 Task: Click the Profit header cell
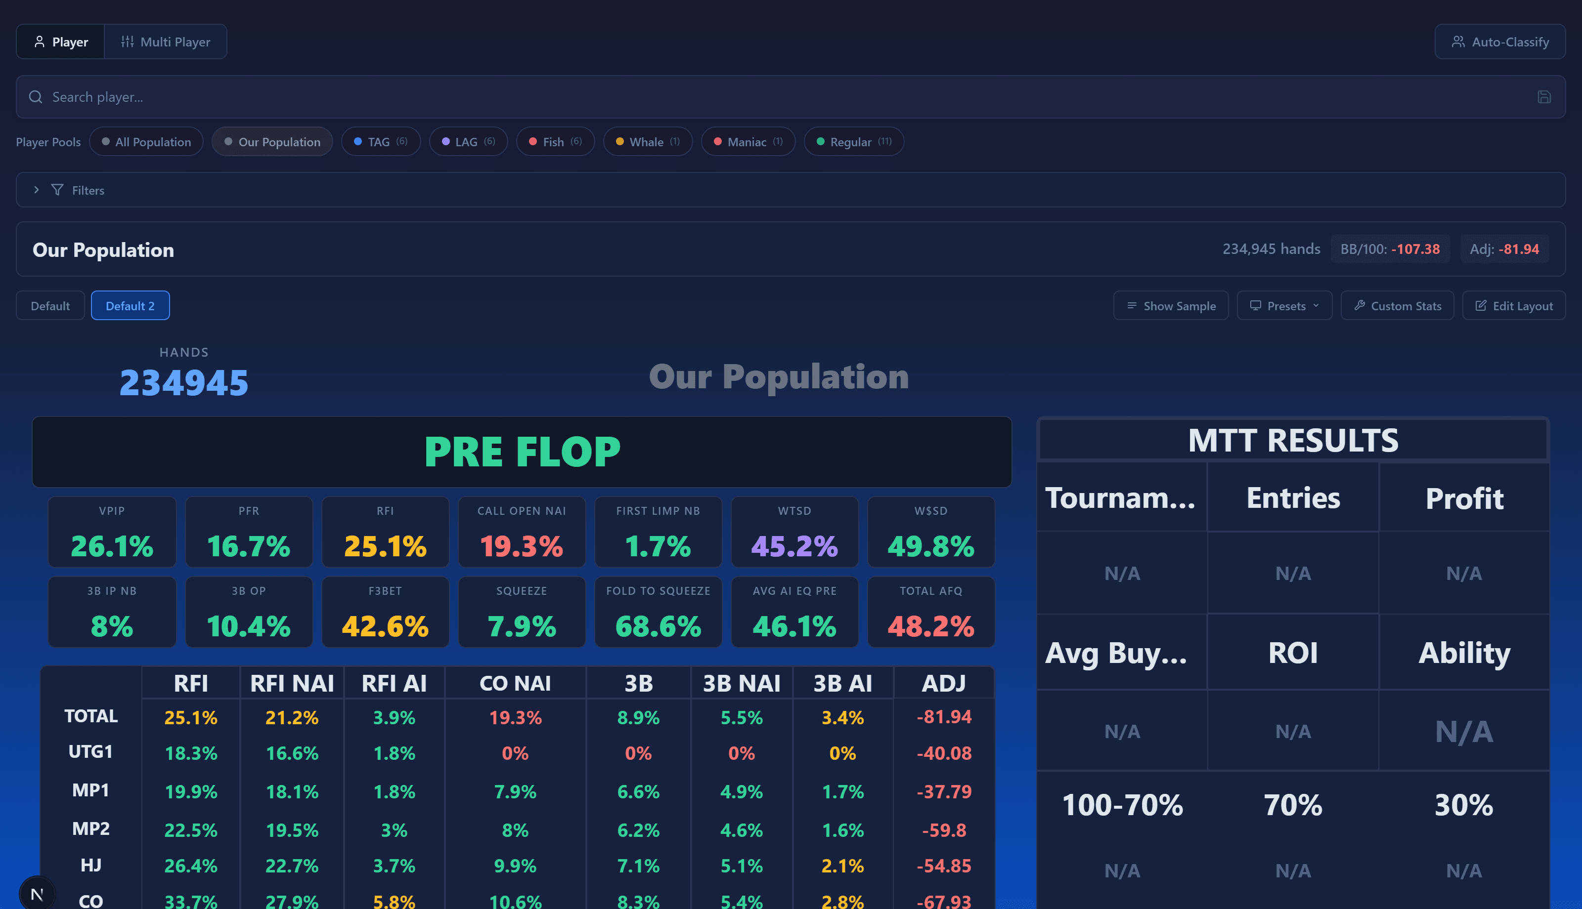[1464, 497]
